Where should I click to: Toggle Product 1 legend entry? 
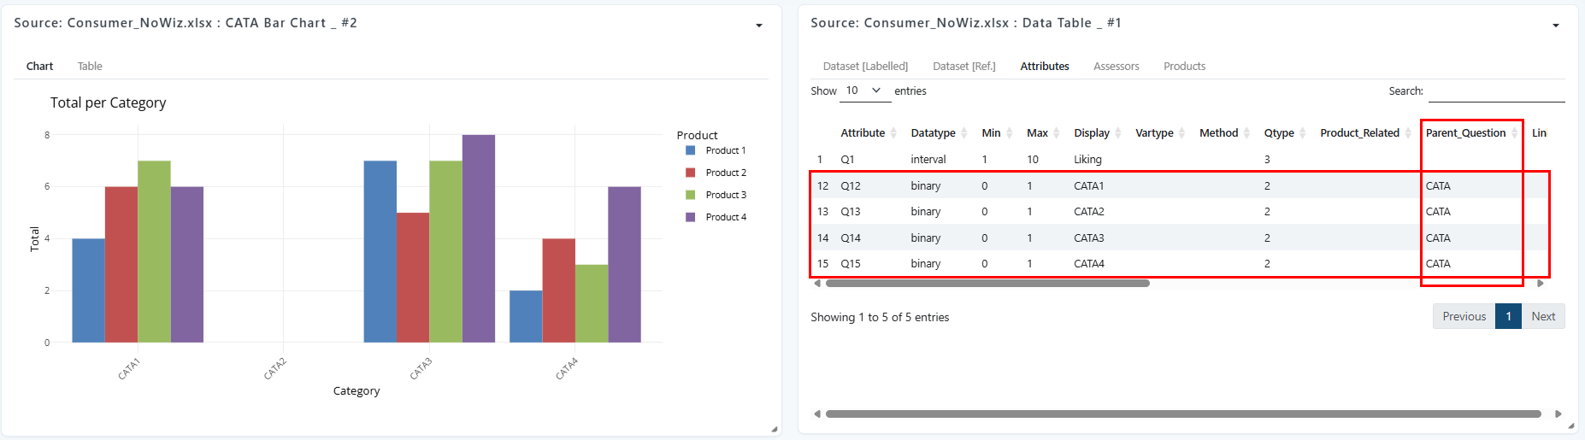(x=716, y=150)
